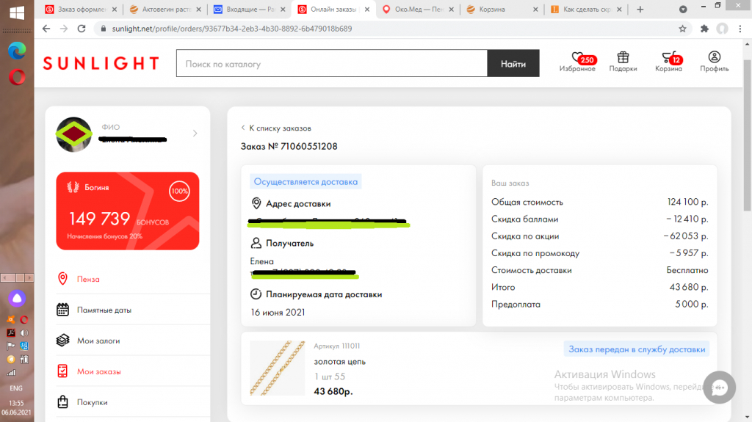This screenshot has width=752, height=422.
Task: Open Мои заказы menu item
Action: (x=99, y=371)
